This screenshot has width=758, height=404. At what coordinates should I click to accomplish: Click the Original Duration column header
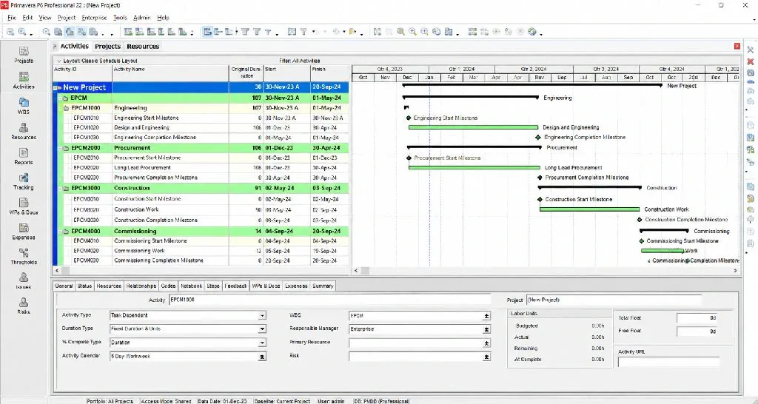tap(246, 73)
